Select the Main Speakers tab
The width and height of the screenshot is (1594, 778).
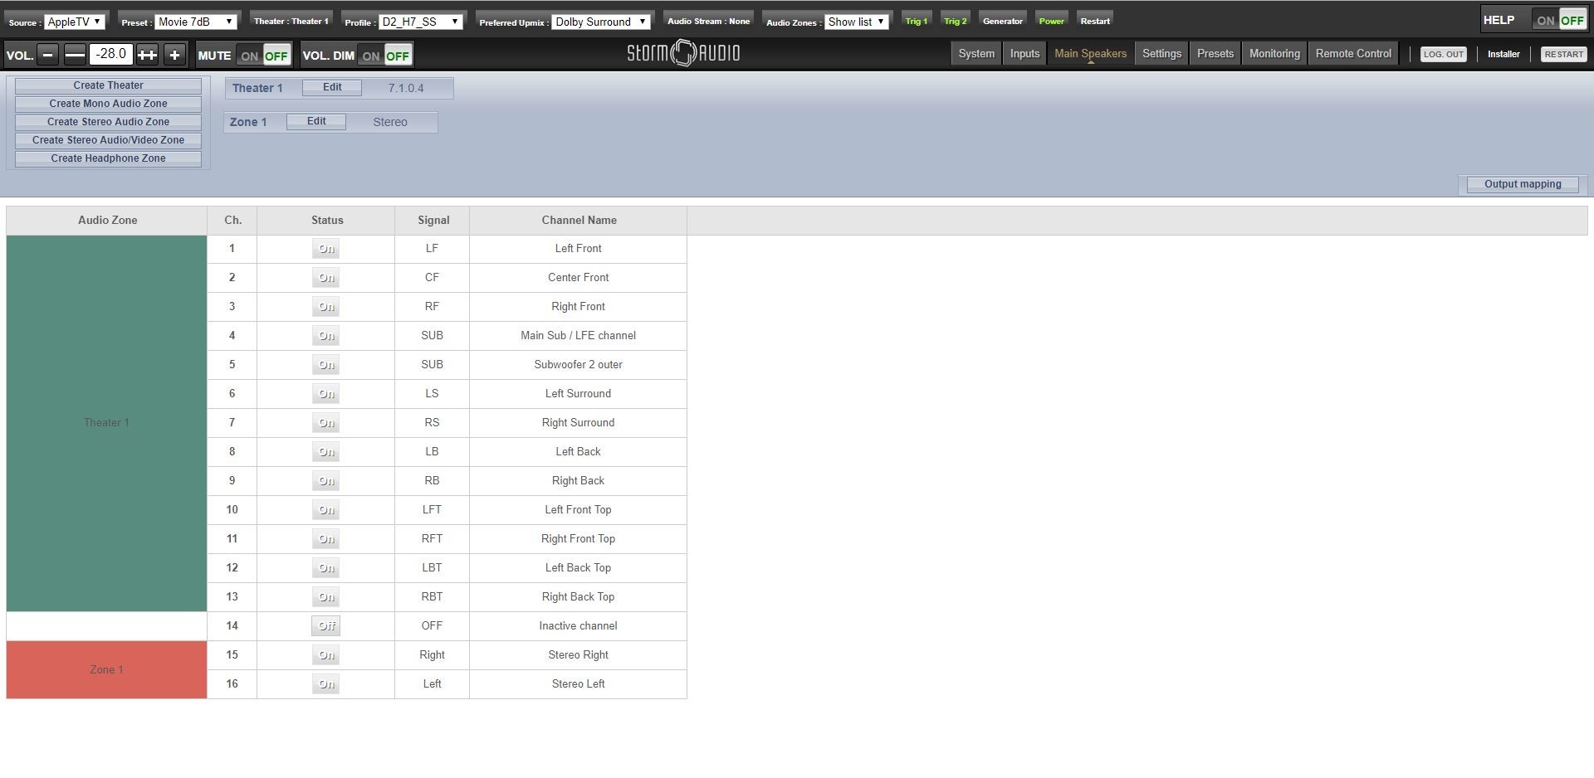coord(1090,54)
